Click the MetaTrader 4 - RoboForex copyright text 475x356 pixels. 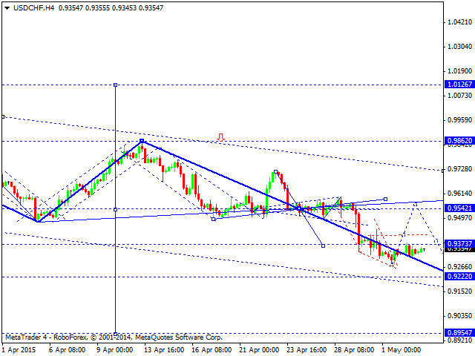pos(114,337)
